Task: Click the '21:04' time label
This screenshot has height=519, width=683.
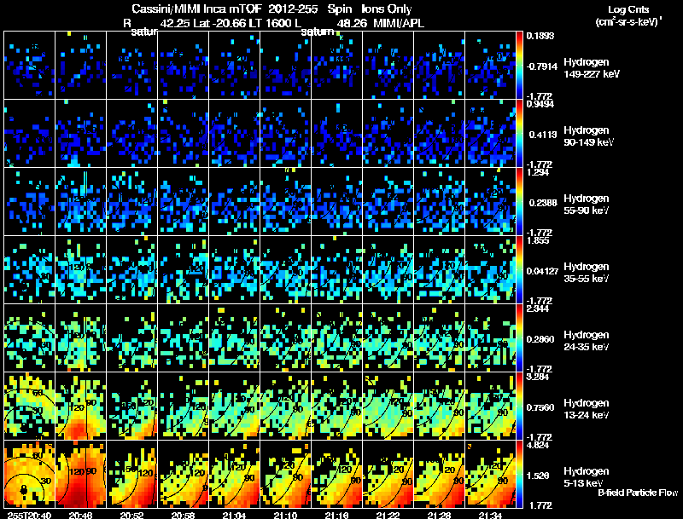Action: 234,516
